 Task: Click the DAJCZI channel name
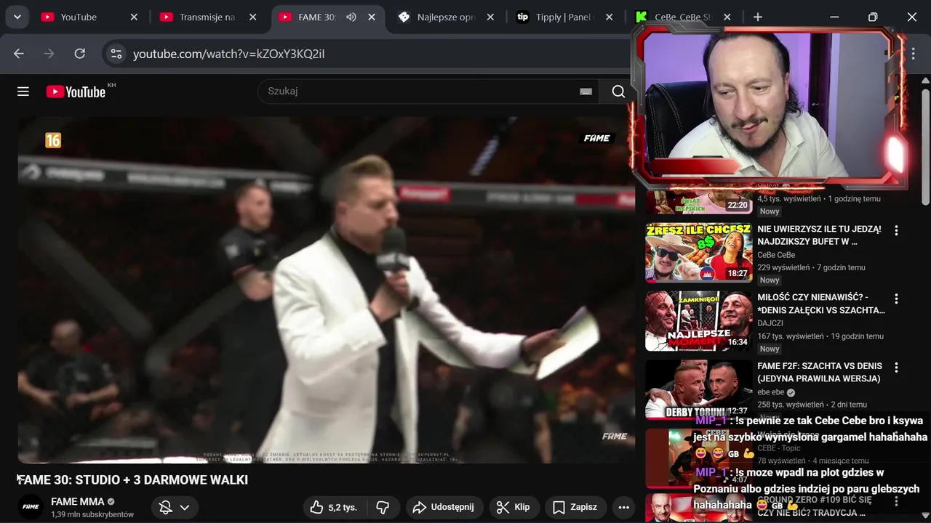[x=770, y=323]
